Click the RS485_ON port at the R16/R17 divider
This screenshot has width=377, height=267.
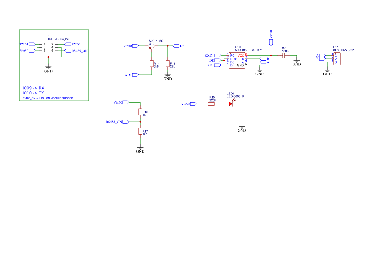tap(126, 122)
